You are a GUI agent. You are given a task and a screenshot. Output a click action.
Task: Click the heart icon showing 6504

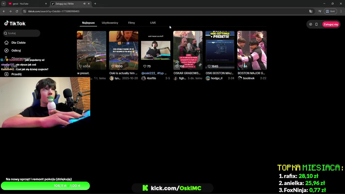(x=81, y=66)
